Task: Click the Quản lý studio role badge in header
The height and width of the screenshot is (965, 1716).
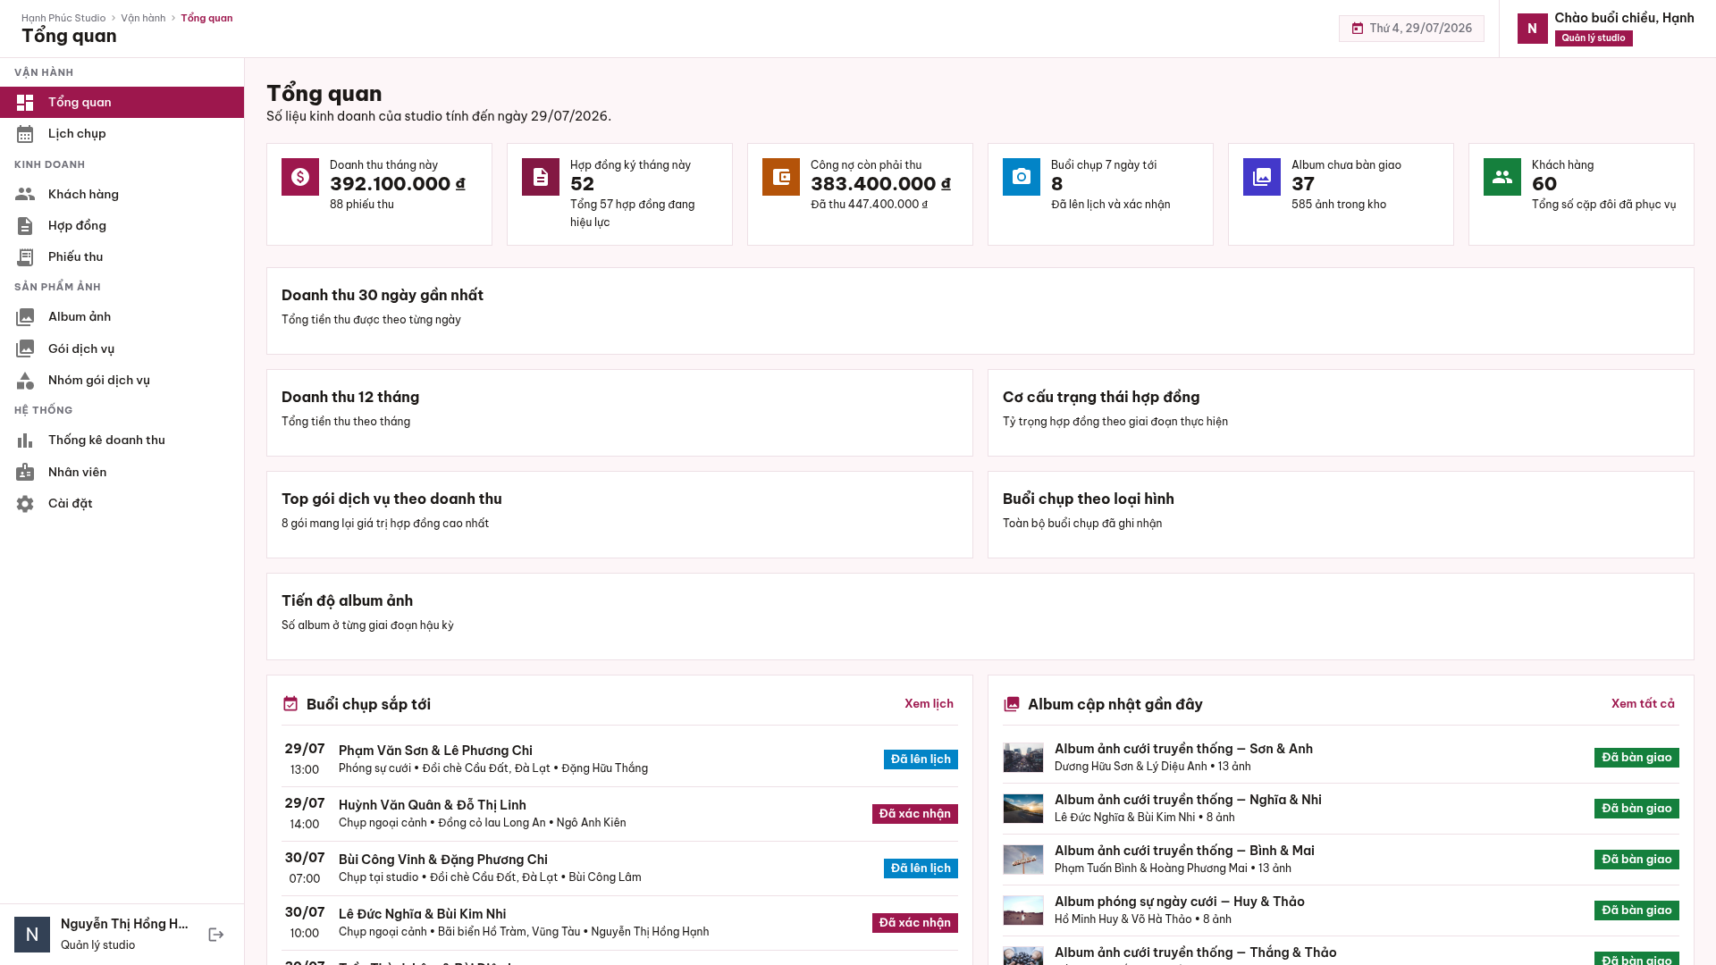Action: 1594,38
